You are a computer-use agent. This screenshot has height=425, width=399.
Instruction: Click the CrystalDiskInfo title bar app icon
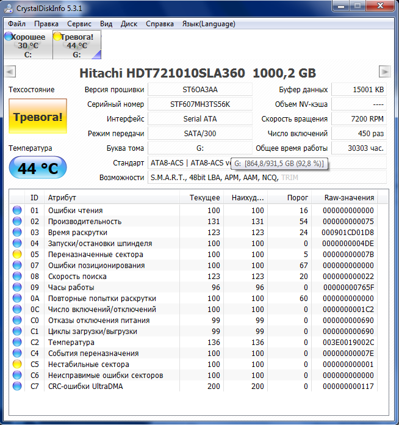pos(9,7)
